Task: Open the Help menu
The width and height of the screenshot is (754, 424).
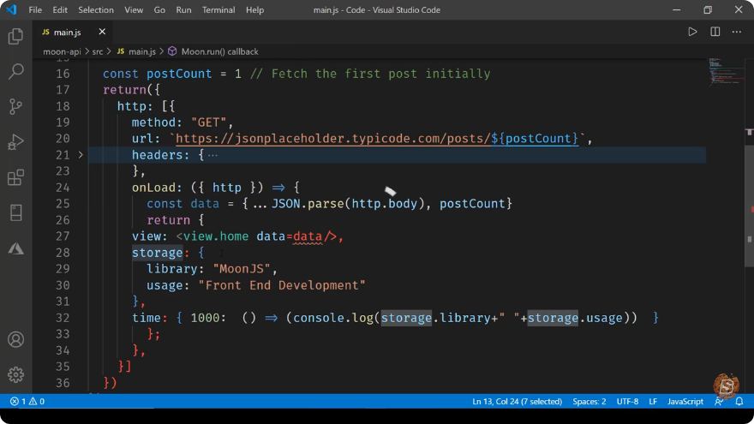Action: point(254,9)
